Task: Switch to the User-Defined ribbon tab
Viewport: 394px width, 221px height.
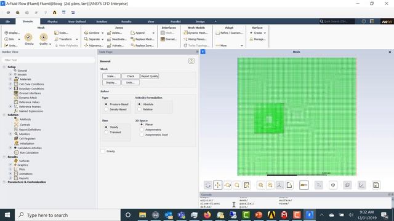Action: (77, 21)
